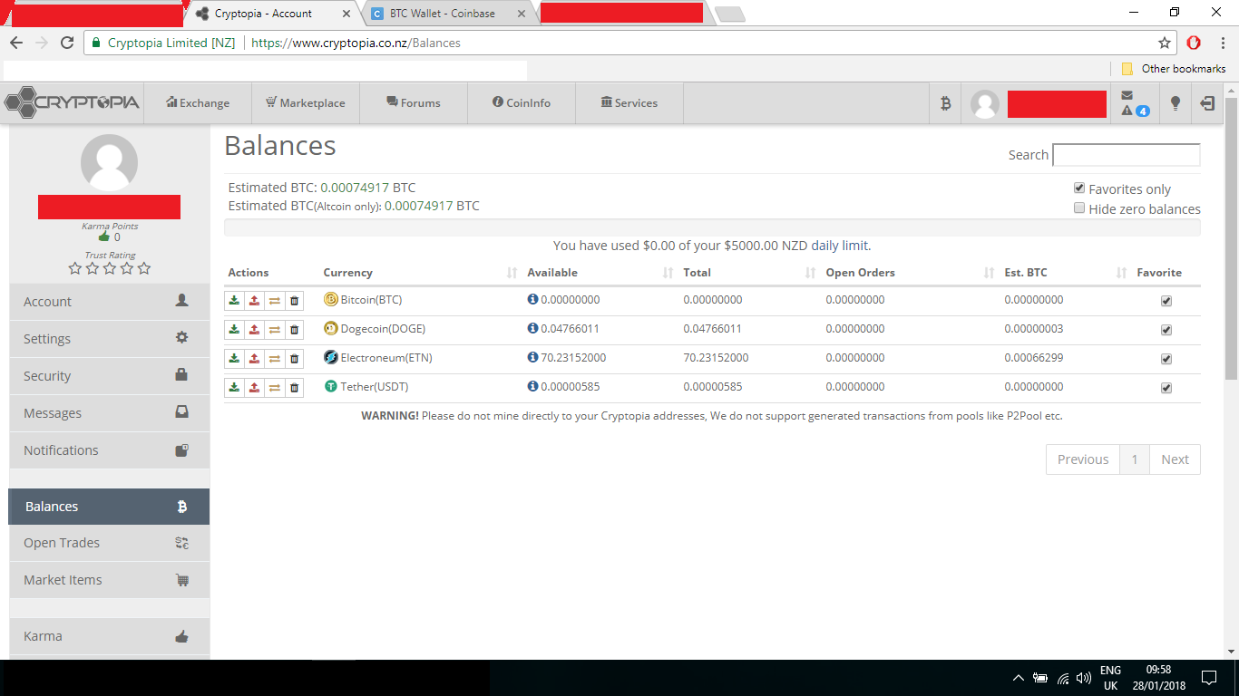Open the deposit action for Electroneum(ETN)
Screen dimensions: 1239x696
pyautogui.click(x=234, y=358)
